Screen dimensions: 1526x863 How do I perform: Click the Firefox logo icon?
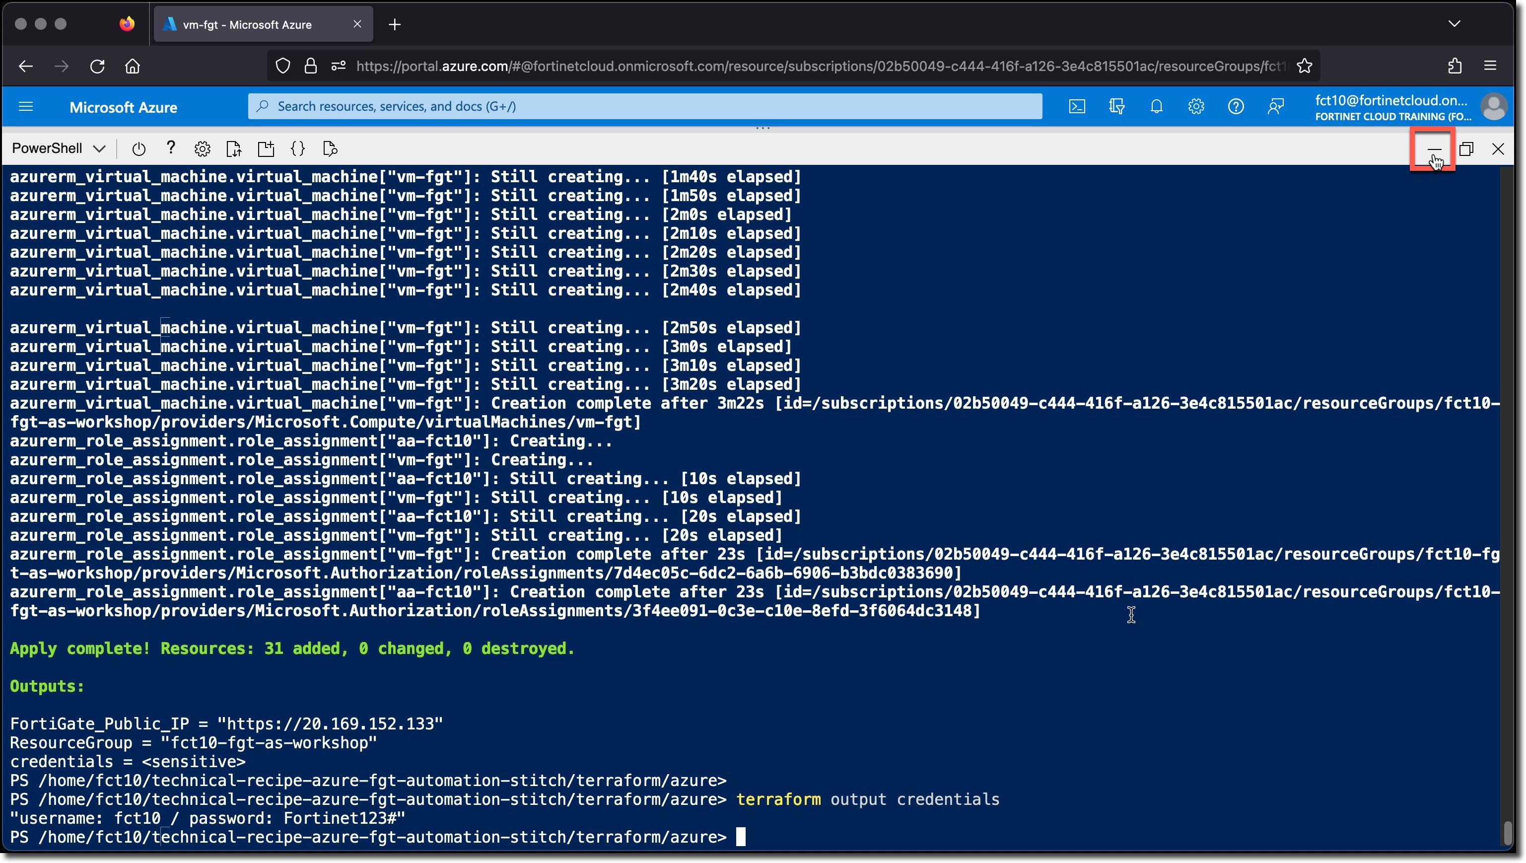point(127,24)
